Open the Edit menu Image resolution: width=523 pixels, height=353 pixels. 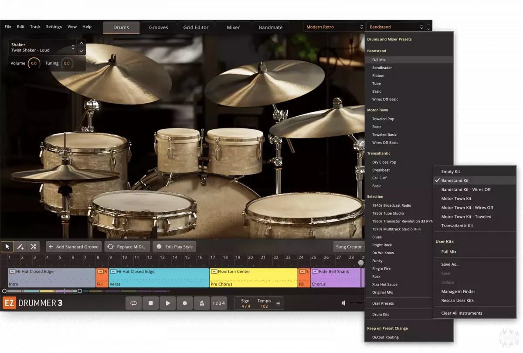(x=20, y=27)
